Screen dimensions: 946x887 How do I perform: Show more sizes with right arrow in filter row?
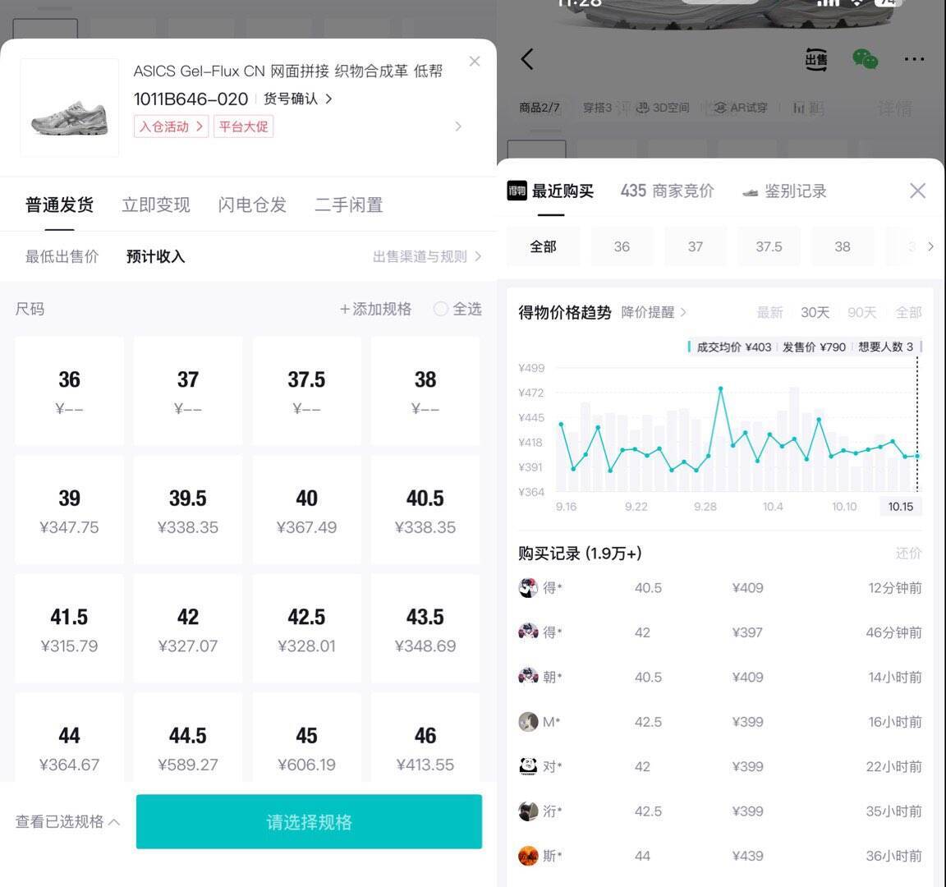point(930,246)
